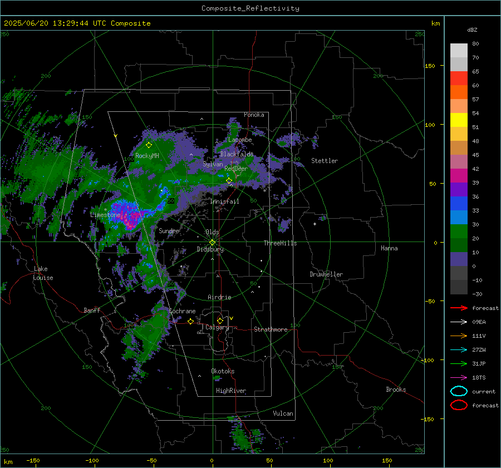Image resolution: width=501 pixels, height=468 pixels.
Task: Click the yellow diamond marker near RockyMH
Action: point(149,145)
